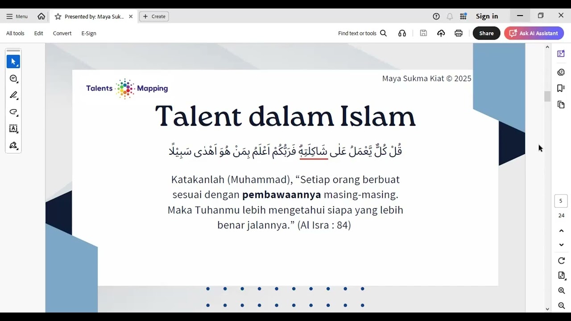Print the document using printer icon
The width and height of the screenshot is (571, 321).
click(x=459, y=33)
